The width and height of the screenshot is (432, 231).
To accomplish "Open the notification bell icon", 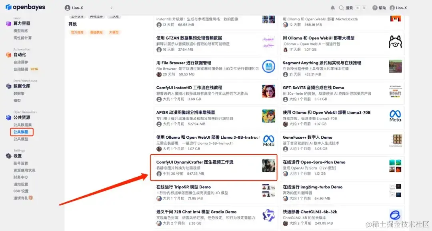I will tap(333, 8).
